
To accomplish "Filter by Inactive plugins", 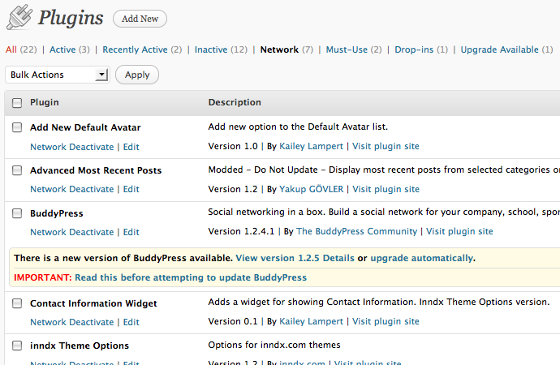I will point(211,49).
